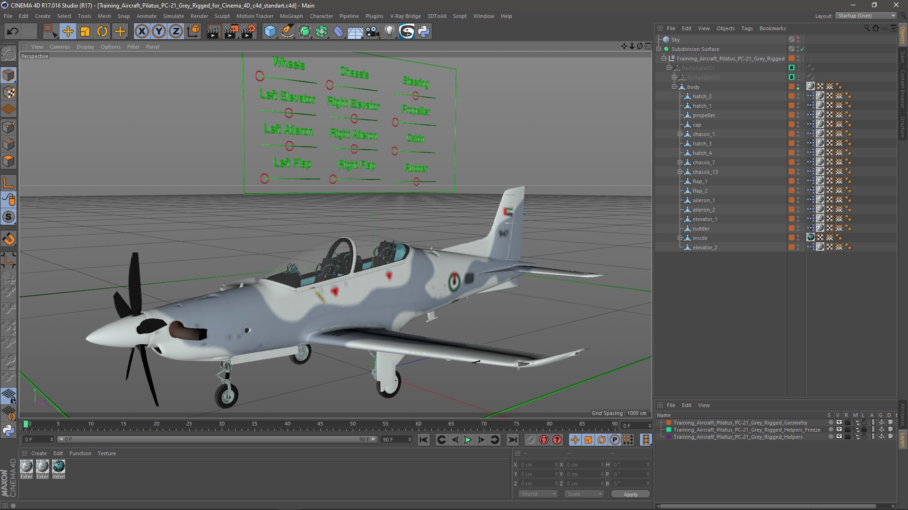
Task: Play the animation forwards
Action: click(x=468, y=440)
